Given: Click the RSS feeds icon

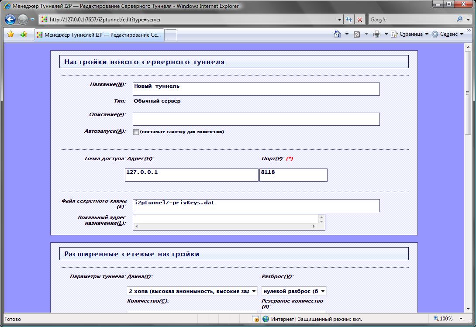Looking at the screenshot, I should (357, 34).
